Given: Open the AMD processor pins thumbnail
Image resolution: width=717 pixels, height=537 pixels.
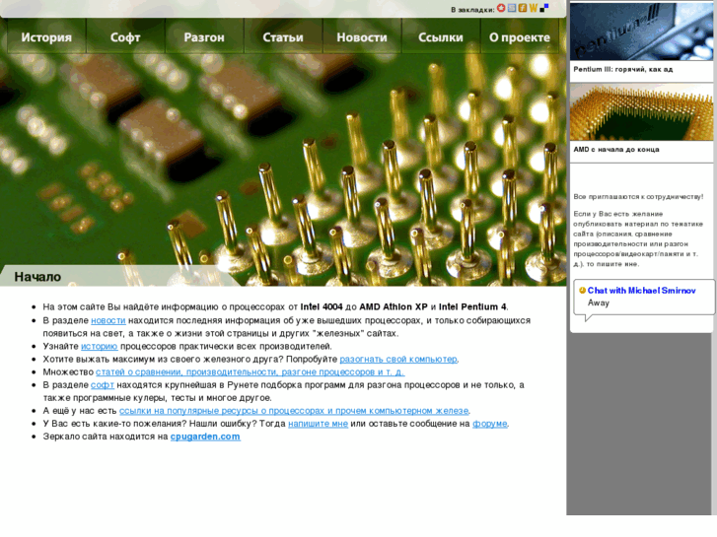Looking at the screenshot, I should pyautogui.click(x=641, y=111).
